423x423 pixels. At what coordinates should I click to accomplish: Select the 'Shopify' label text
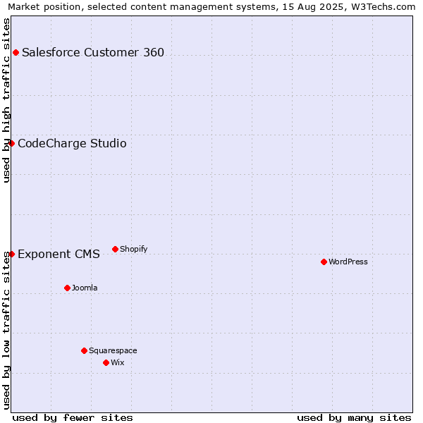click(x=134, y=249)
